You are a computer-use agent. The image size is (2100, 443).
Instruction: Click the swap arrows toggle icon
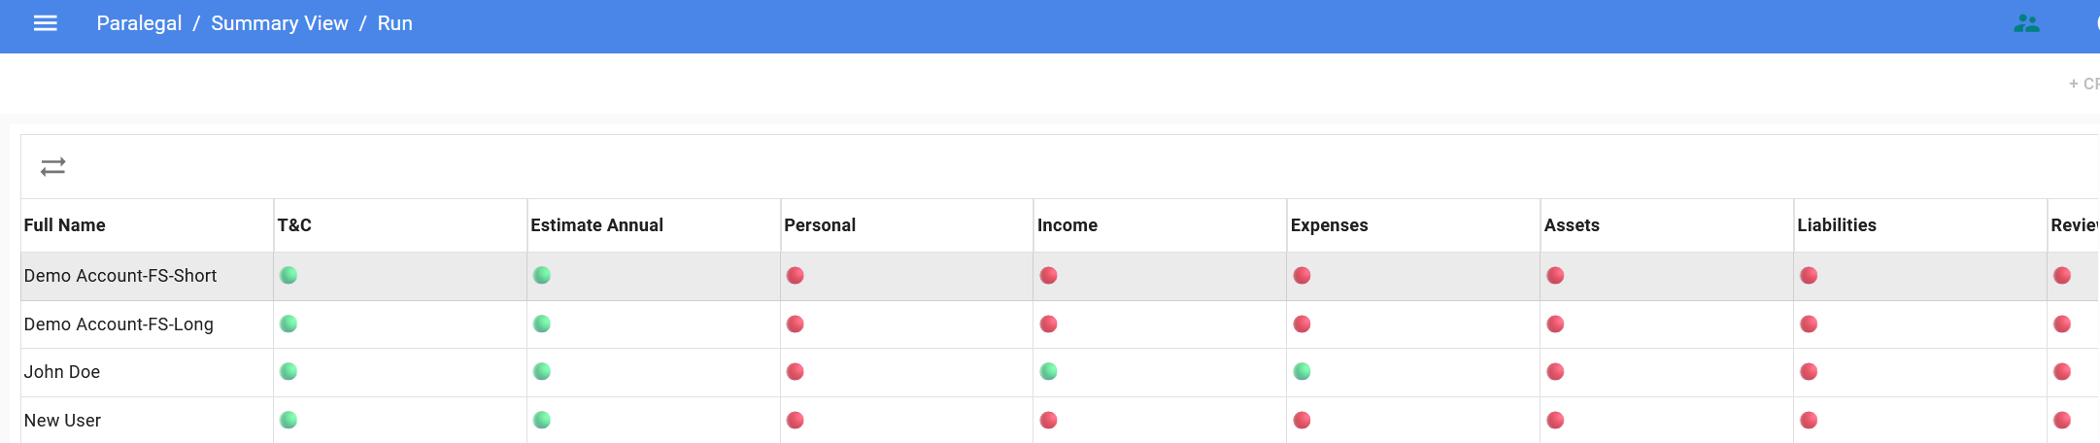point(53,167)
